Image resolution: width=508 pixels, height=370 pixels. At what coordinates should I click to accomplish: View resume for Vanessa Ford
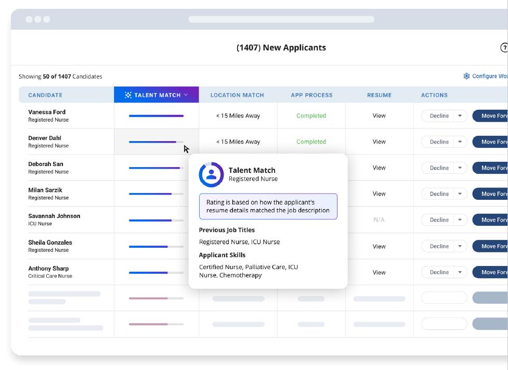(x=379, y=116)
